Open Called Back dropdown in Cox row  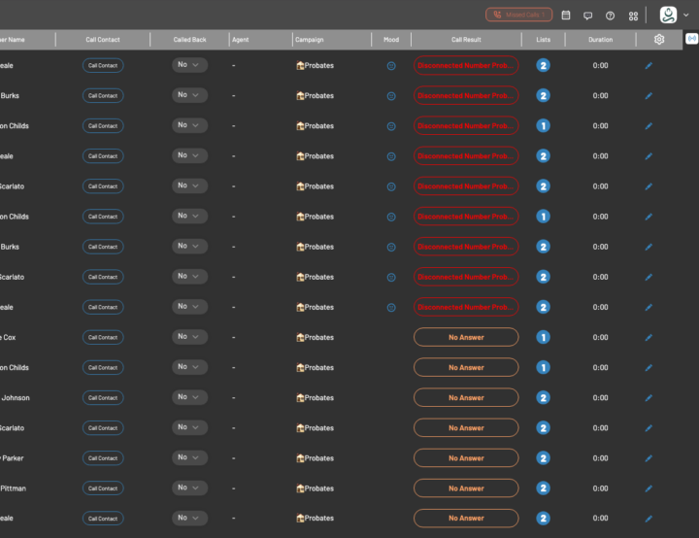tap(189, 337)
